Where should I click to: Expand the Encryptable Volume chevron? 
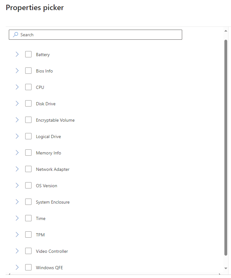click(17, 120)
